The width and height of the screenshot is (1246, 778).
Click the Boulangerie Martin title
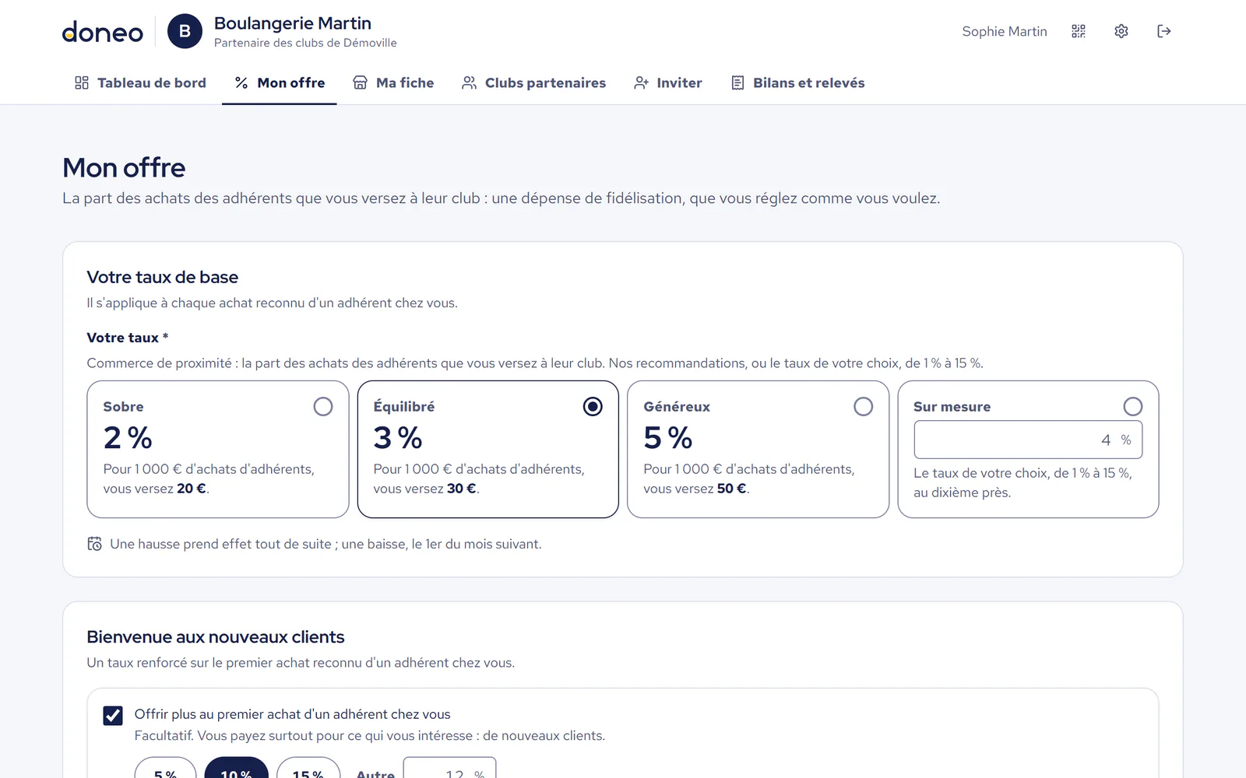(x=293, y=23)
